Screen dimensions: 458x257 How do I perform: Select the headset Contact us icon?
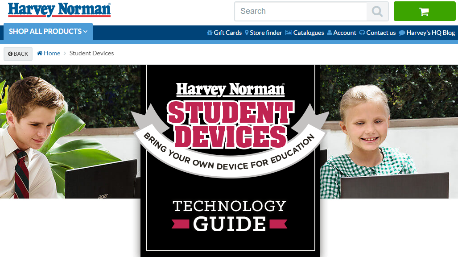coord(362,33)
